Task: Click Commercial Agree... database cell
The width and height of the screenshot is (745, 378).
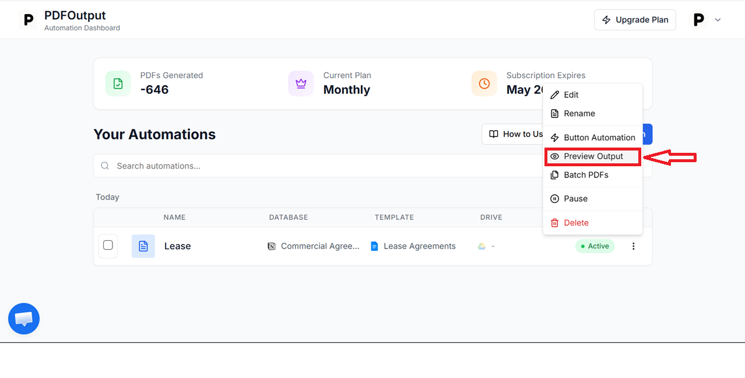Action: pos(320,246)
